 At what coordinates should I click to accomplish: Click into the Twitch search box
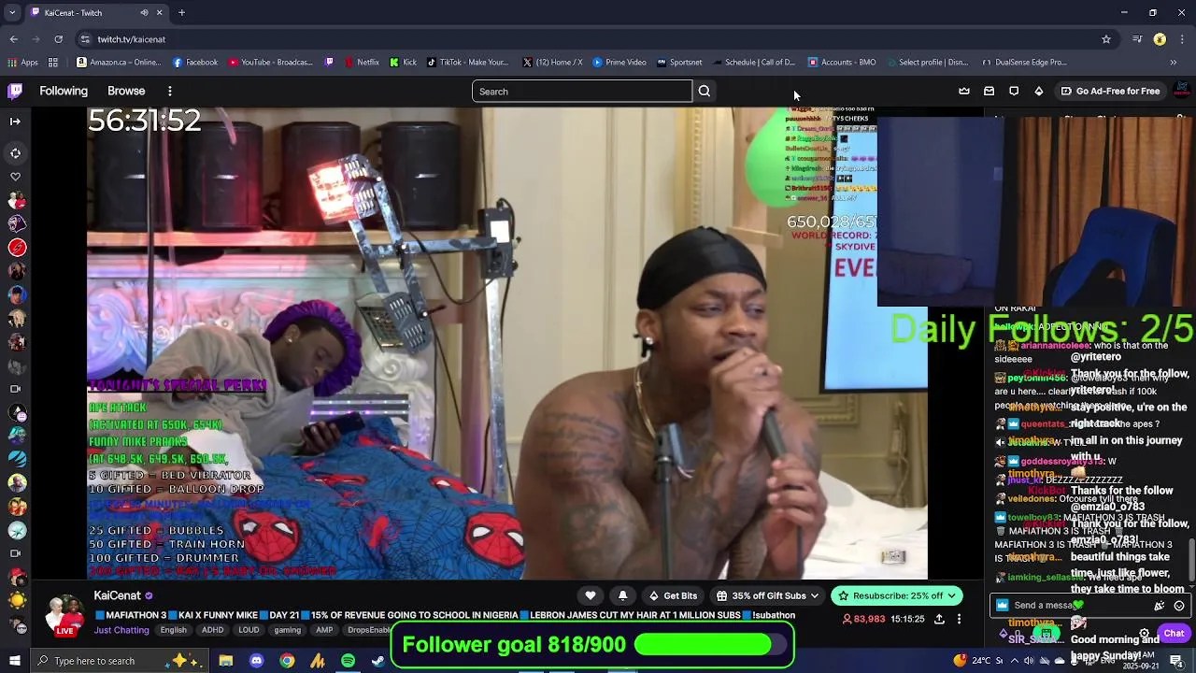[x=582, y=92]
